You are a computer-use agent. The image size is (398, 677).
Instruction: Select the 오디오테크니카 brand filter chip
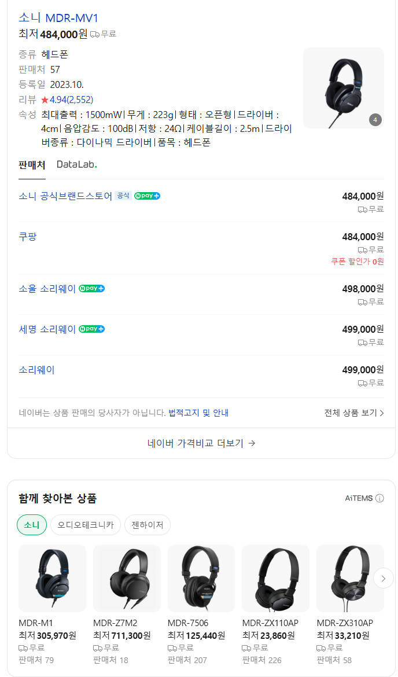(86, 525)
